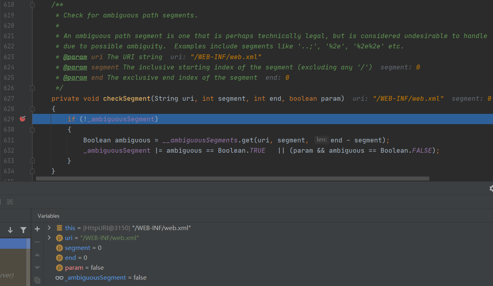Click the move watch down arrow
Viewport: 493px width, 286px height.
click(37, 267)
